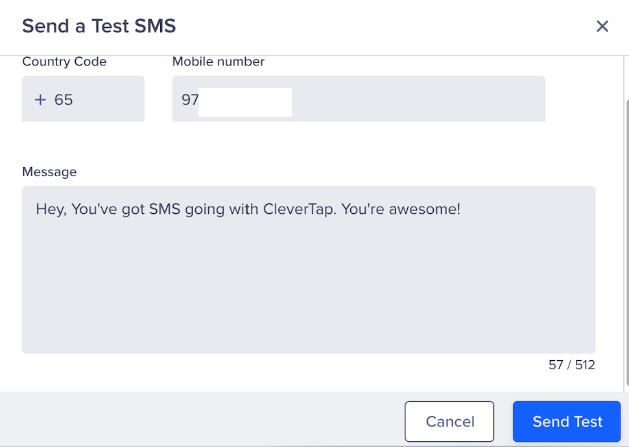The image size is (629, 447).
Task: Click the Send a Test SMS title
Action: pos(99,27)
